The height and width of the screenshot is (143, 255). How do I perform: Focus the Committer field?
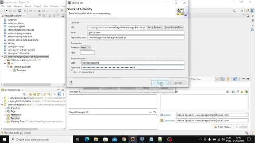click(212, 120)
